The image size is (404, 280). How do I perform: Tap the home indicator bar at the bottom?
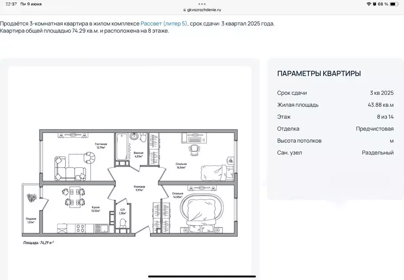202,276
